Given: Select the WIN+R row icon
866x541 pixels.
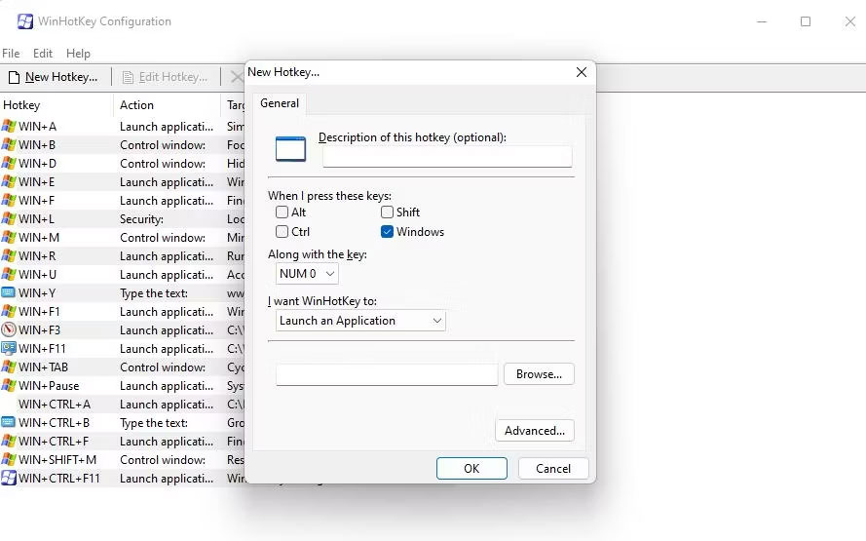Looking at the screenshot, I should click(9, 255).
